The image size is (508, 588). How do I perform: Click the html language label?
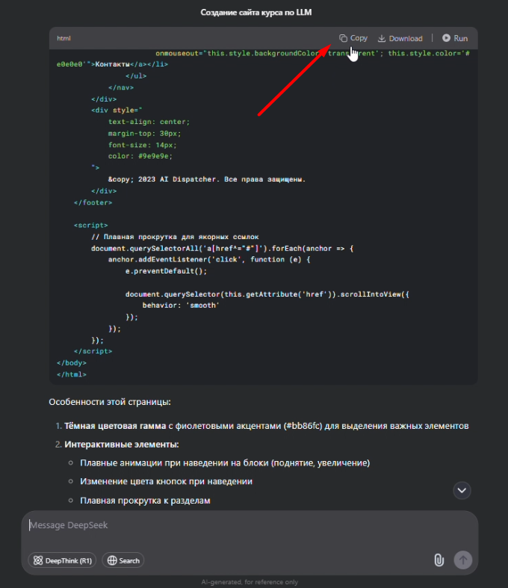(x=63, y=38)
